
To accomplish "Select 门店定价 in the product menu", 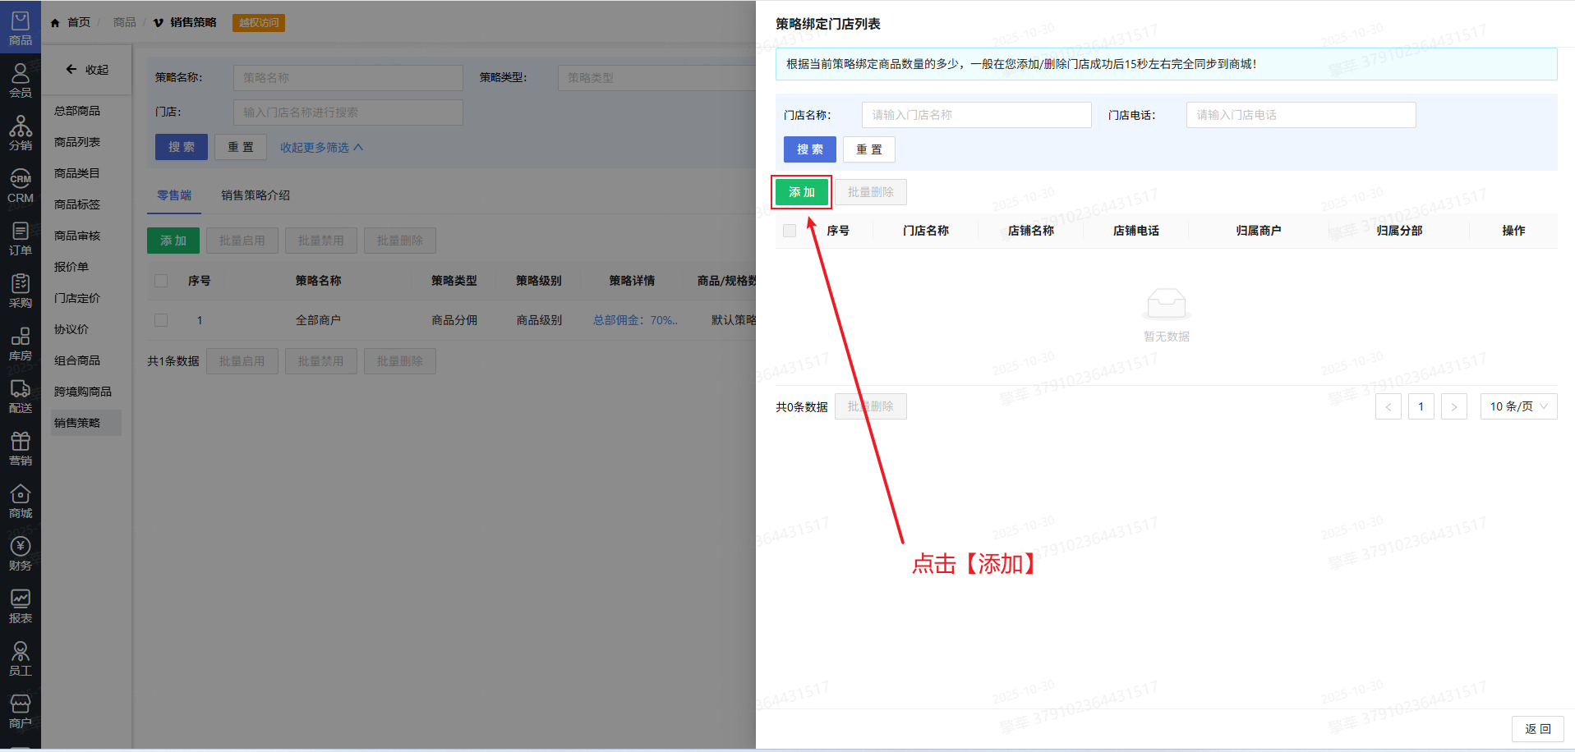I will click(x=77, y=298).
